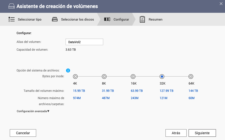
Task: Expand Configuración avanzada section
Action: point(33,111)
